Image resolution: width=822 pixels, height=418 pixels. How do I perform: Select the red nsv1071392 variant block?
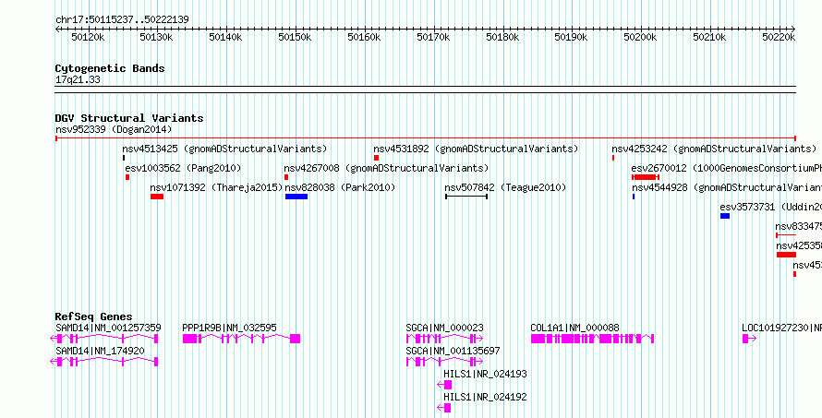pyautogui.click(x=157, y=197)
